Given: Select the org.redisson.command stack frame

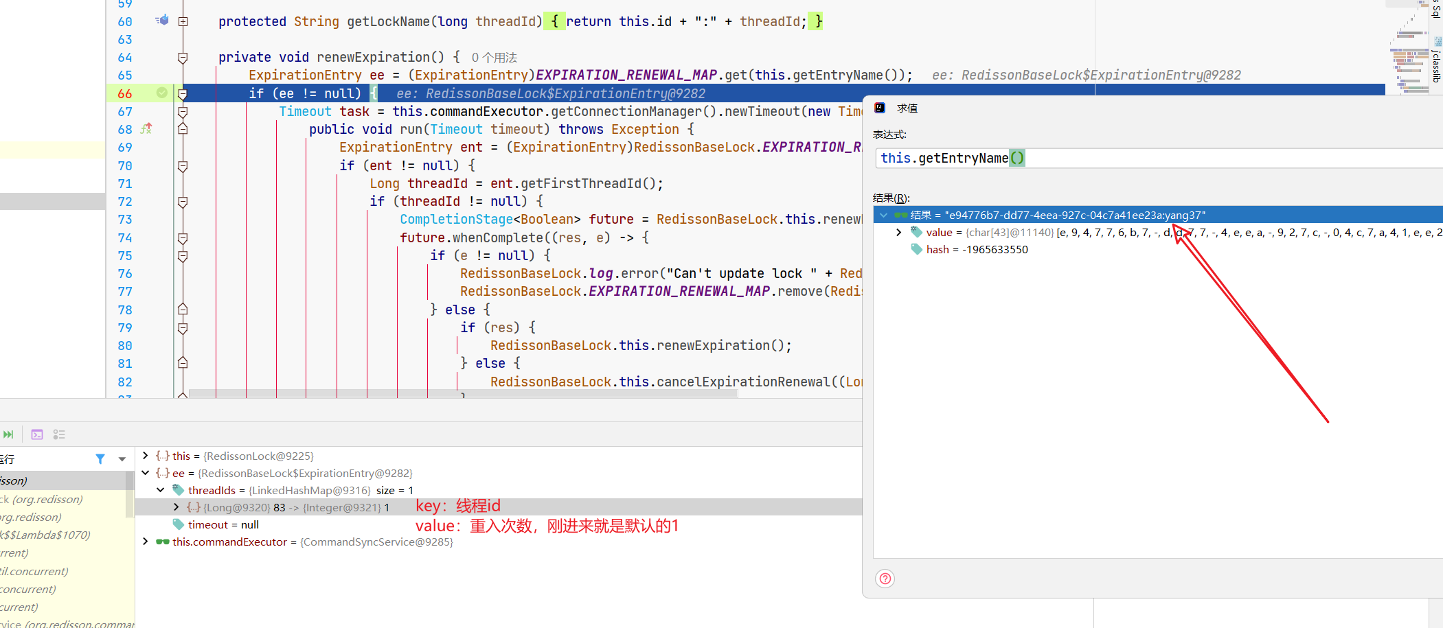Looking at the screenshot, I should (67, 623).
